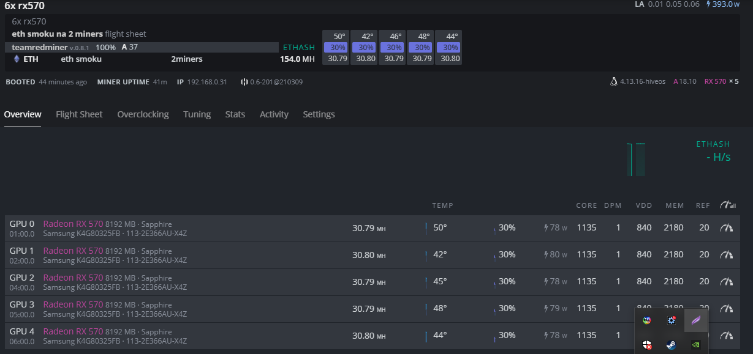Image resolution: width=753 pixels, height=354 pixels.
Task: Open tuning speedometer icon for GPU 2
Action: pos(727,281)
